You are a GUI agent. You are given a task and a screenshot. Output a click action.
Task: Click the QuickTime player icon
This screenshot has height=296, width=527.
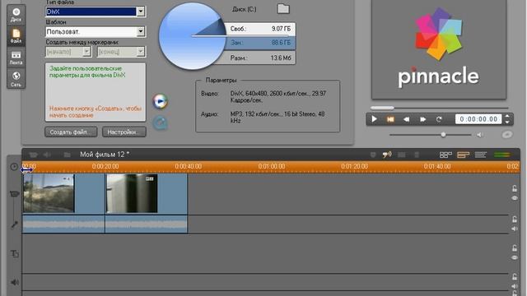pos(161,123)
